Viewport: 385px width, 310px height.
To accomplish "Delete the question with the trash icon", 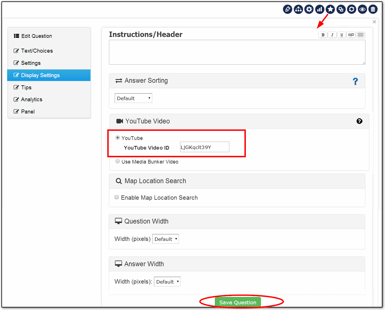I will click(373, 9).
